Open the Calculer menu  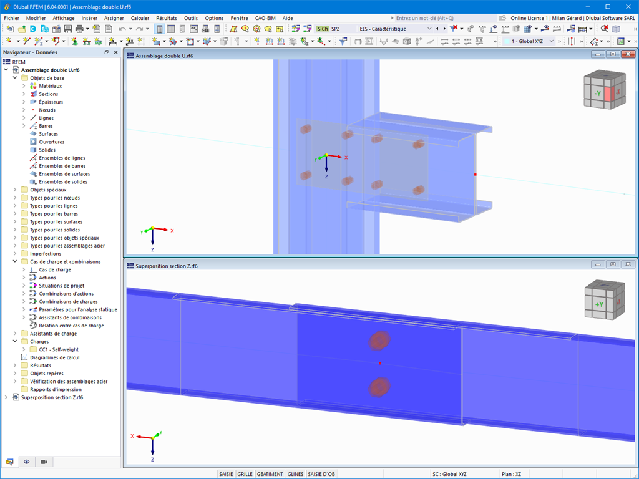(x=140, y=18)
